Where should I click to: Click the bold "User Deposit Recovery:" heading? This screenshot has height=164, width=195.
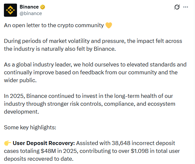44,143
